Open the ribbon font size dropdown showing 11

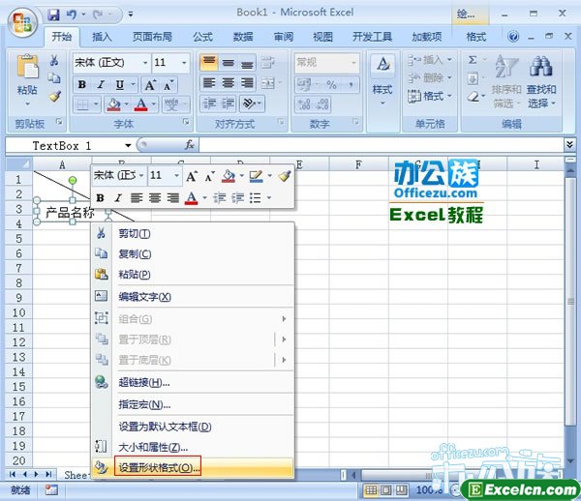[184, 63]
